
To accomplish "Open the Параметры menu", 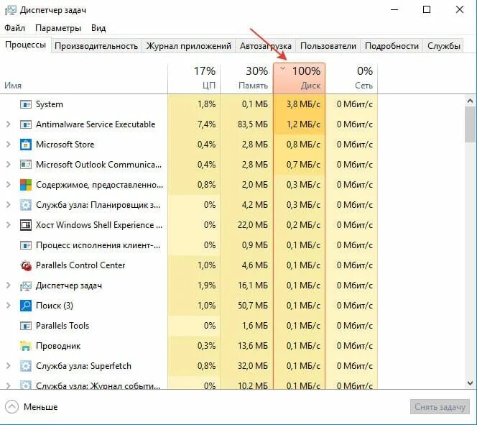I will point(58,28).
